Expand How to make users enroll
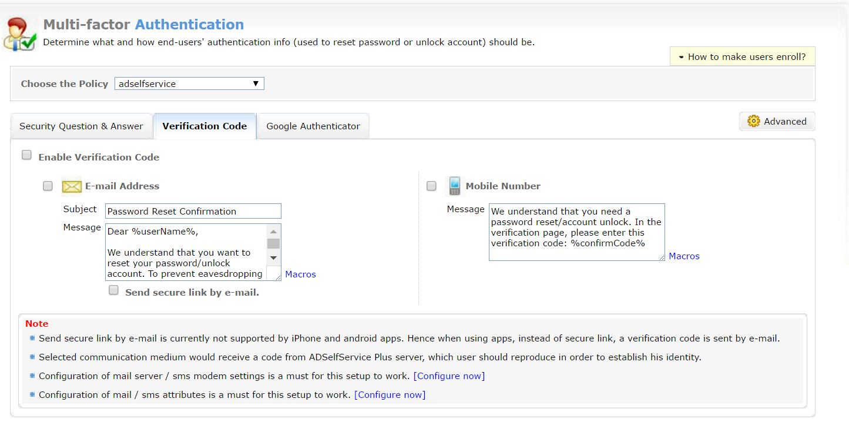 pyautogui.click(x=742, y=56)
